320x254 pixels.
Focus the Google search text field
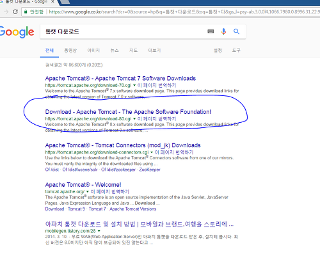pyautogui.click(x=124, y=31)
